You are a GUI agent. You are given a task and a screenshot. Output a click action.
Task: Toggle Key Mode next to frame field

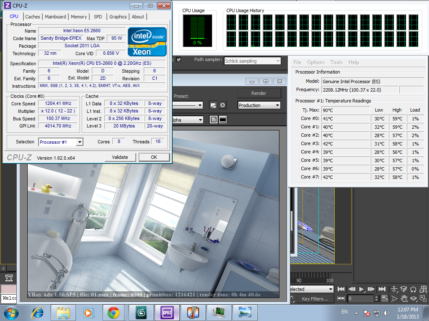pyautogui.click(x=341, y=298)
